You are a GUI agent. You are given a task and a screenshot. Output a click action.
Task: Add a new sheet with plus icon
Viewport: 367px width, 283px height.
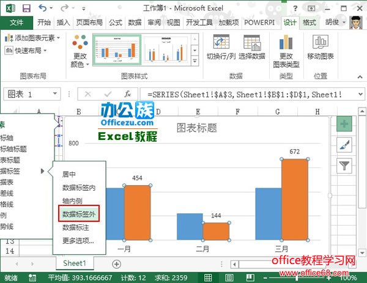pos(117,264)
